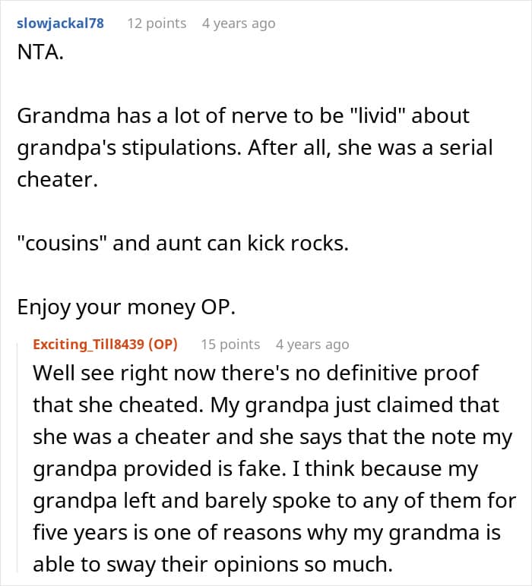Click the line 'Well see right now there's'

pyautogui.click(x=256, y=373)
